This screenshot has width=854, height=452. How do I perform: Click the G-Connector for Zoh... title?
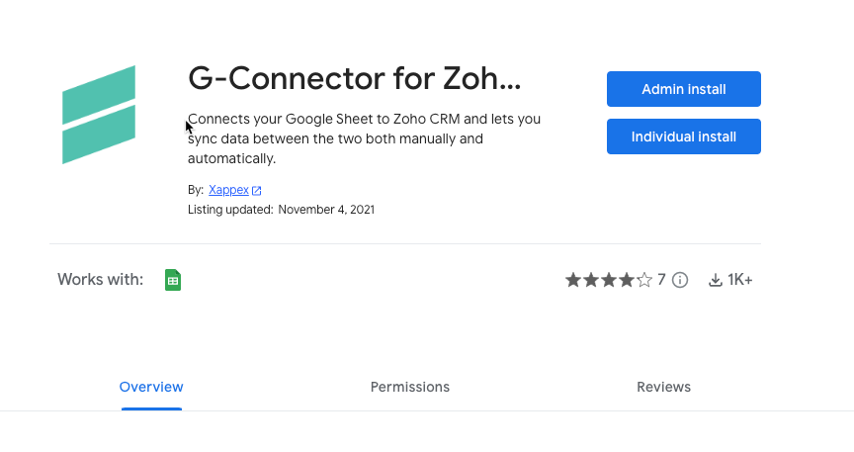pyautogui.click(x=355, y=78)
